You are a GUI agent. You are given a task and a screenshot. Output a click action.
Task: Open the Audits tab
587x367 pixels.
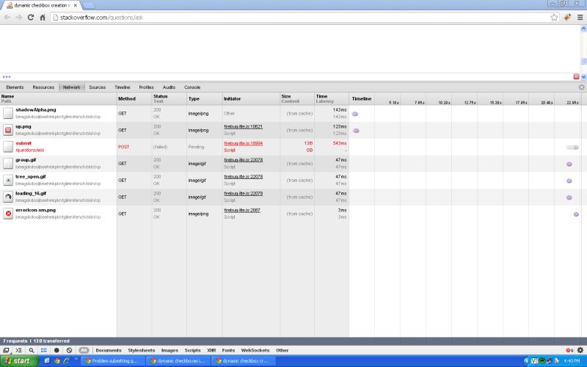pyautogui.click(x=169, y=87)
